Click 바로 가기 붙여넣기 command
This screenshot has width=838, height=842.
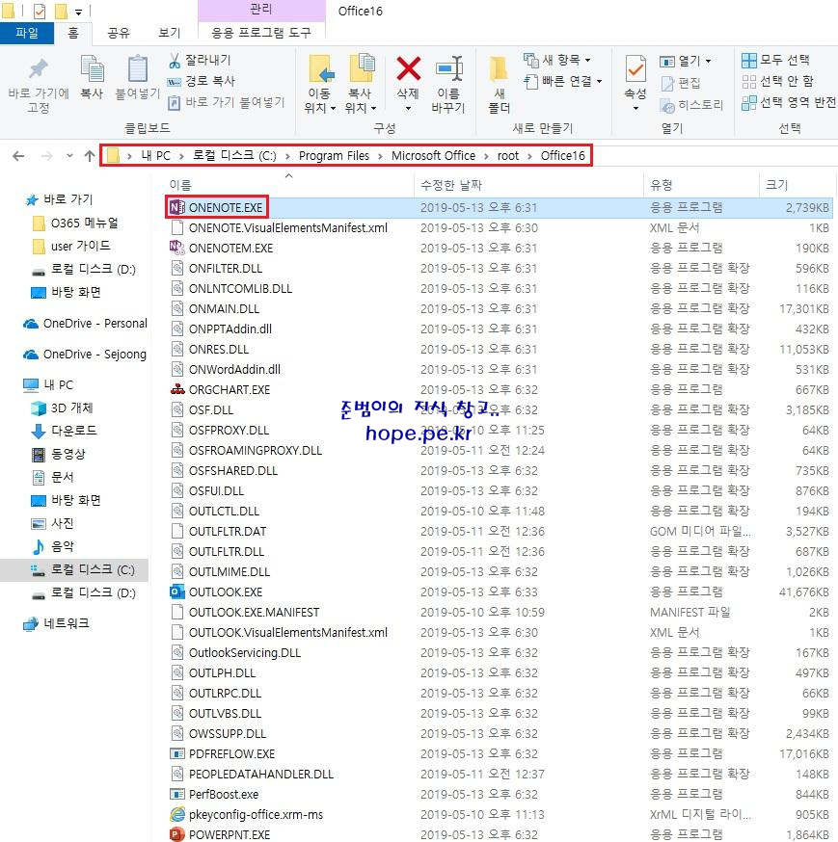pos(227,102)
